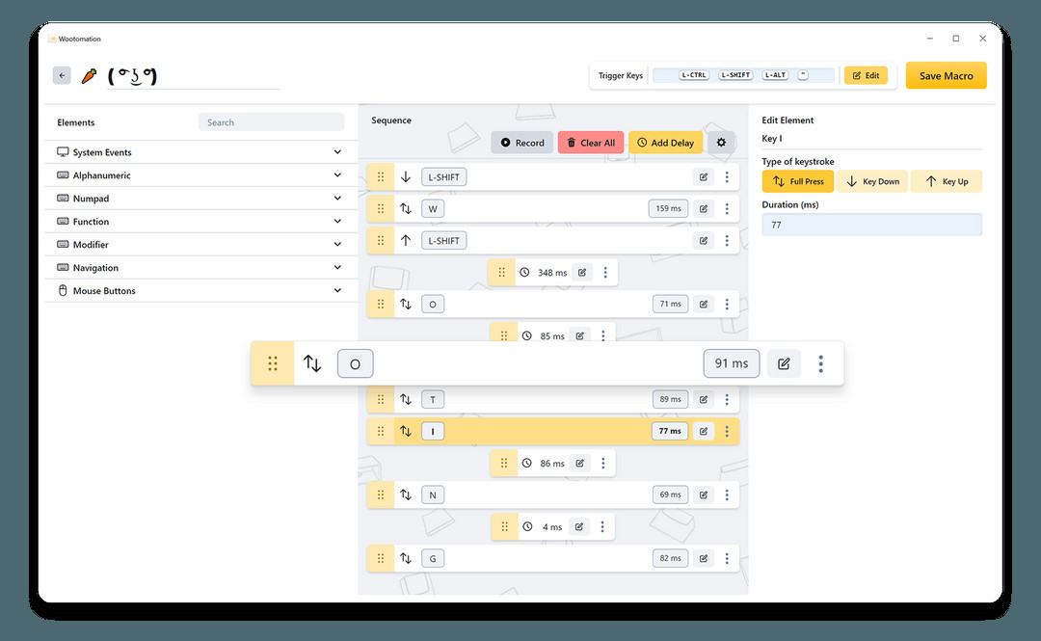Open more options for N row
This screenshot has width=1041, height=641.
tap(727, 494)
